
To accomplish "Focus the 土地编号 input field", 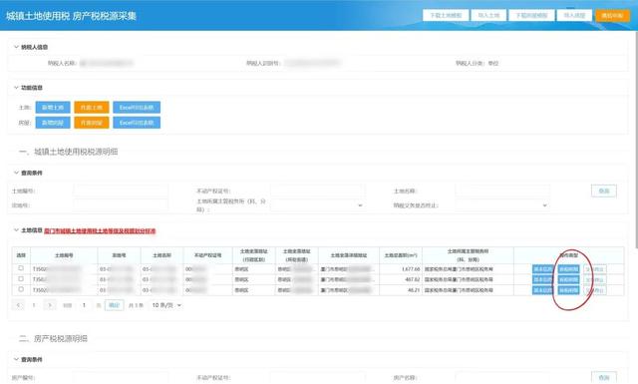I will point(121,191).
